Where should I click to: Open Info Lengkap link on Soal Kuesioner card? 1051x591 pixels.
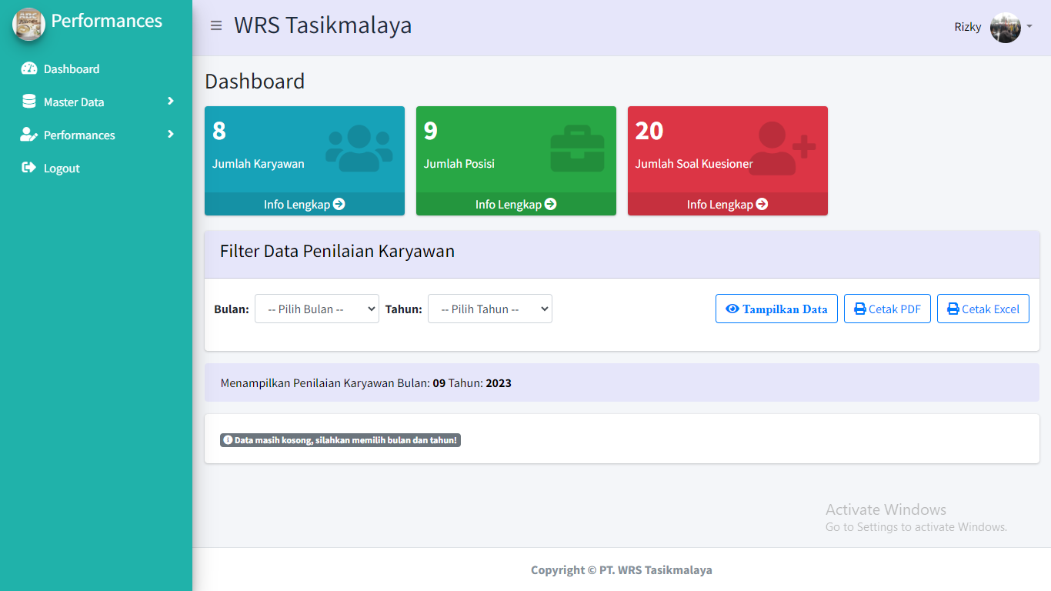pyautogui.click(x=727, y=204)
